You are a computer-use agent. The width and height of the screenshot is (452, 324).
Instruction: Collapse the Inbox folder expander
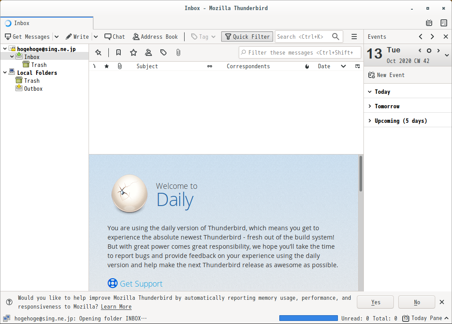(x=12, y=57)
